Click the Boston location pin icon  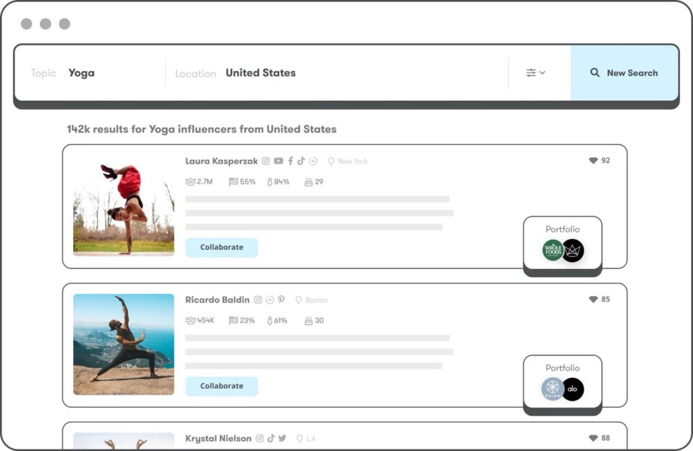tap(298, 300)
